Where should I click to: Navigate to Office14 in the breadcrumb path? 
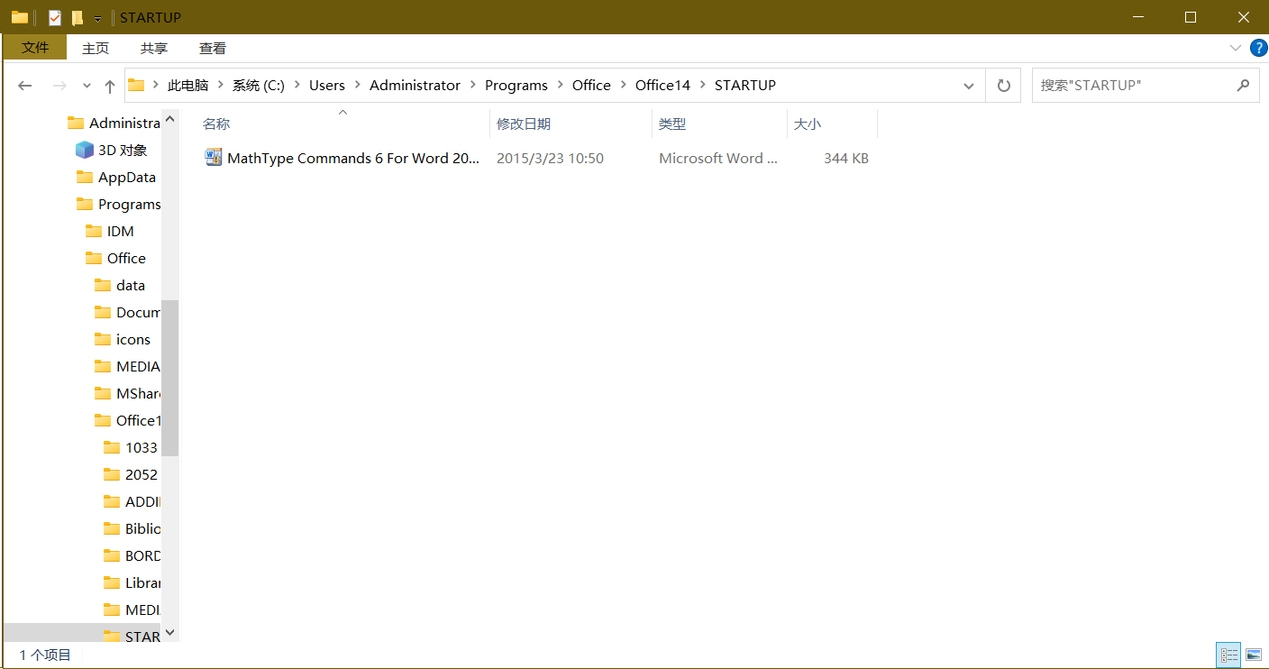tap(662, 86)
